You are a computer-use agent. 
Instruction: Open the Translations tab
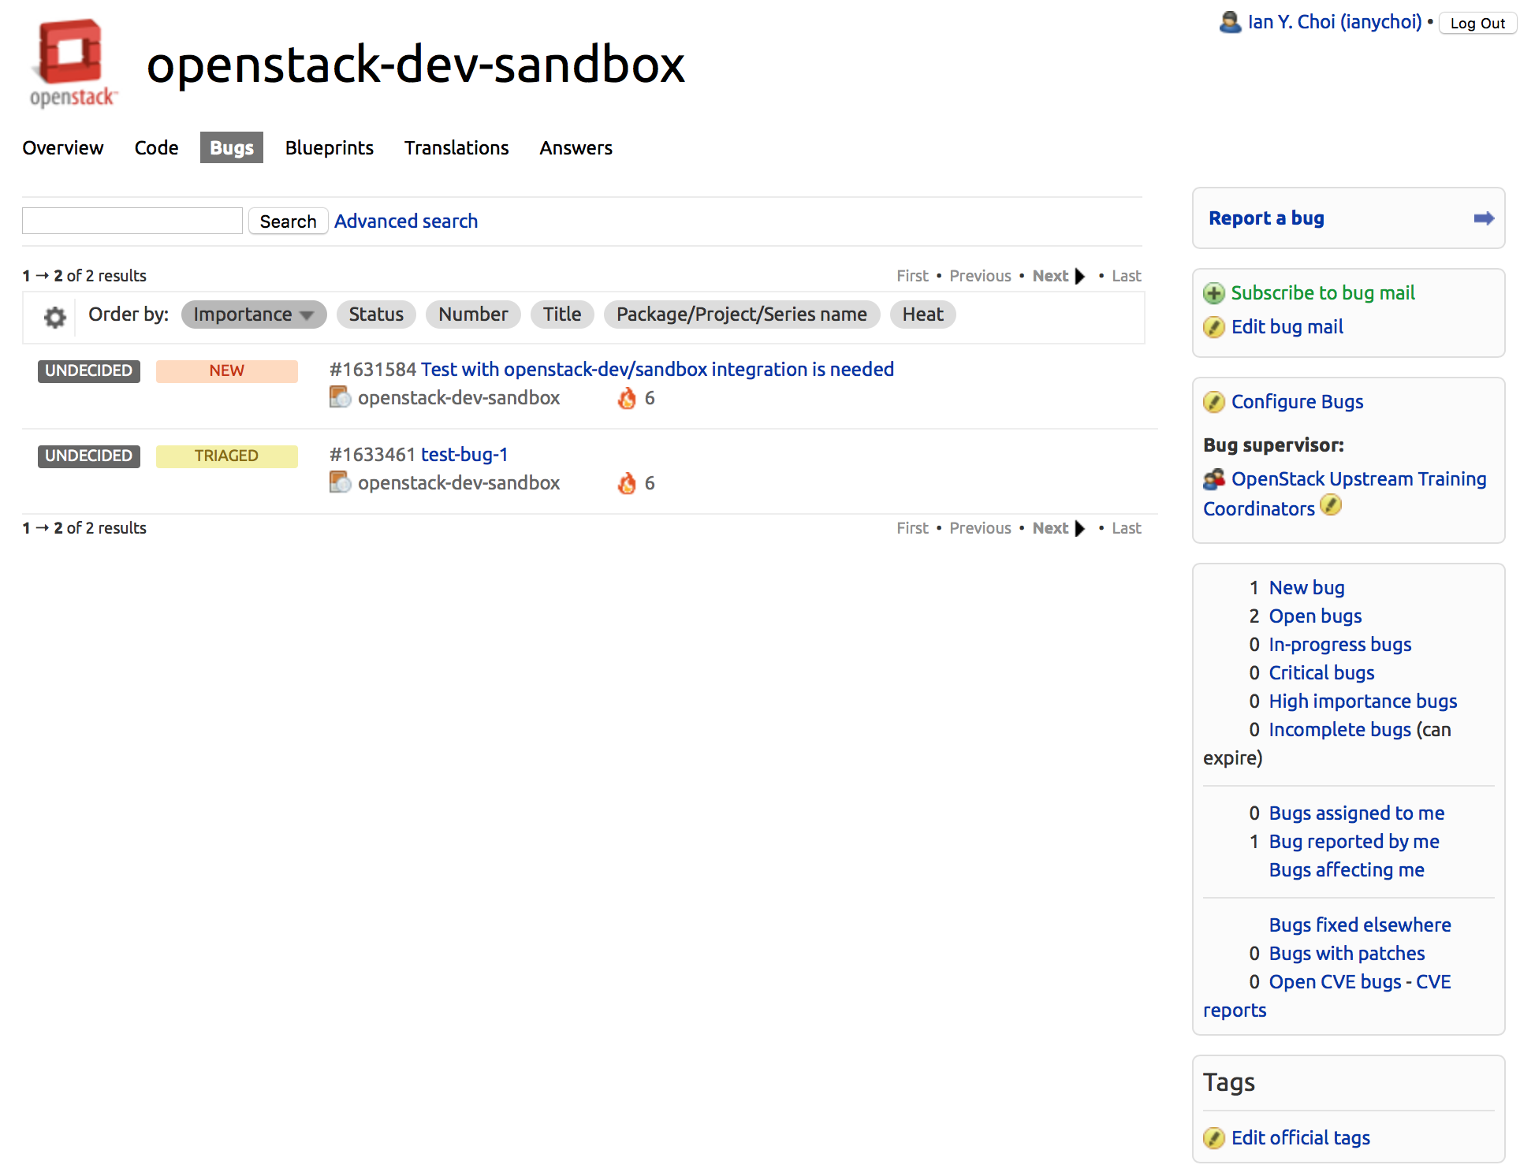click(x=456, y=148)
